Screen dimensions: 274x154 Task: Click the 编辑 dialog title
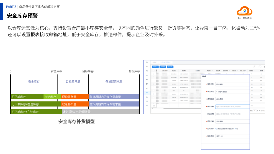204,76
